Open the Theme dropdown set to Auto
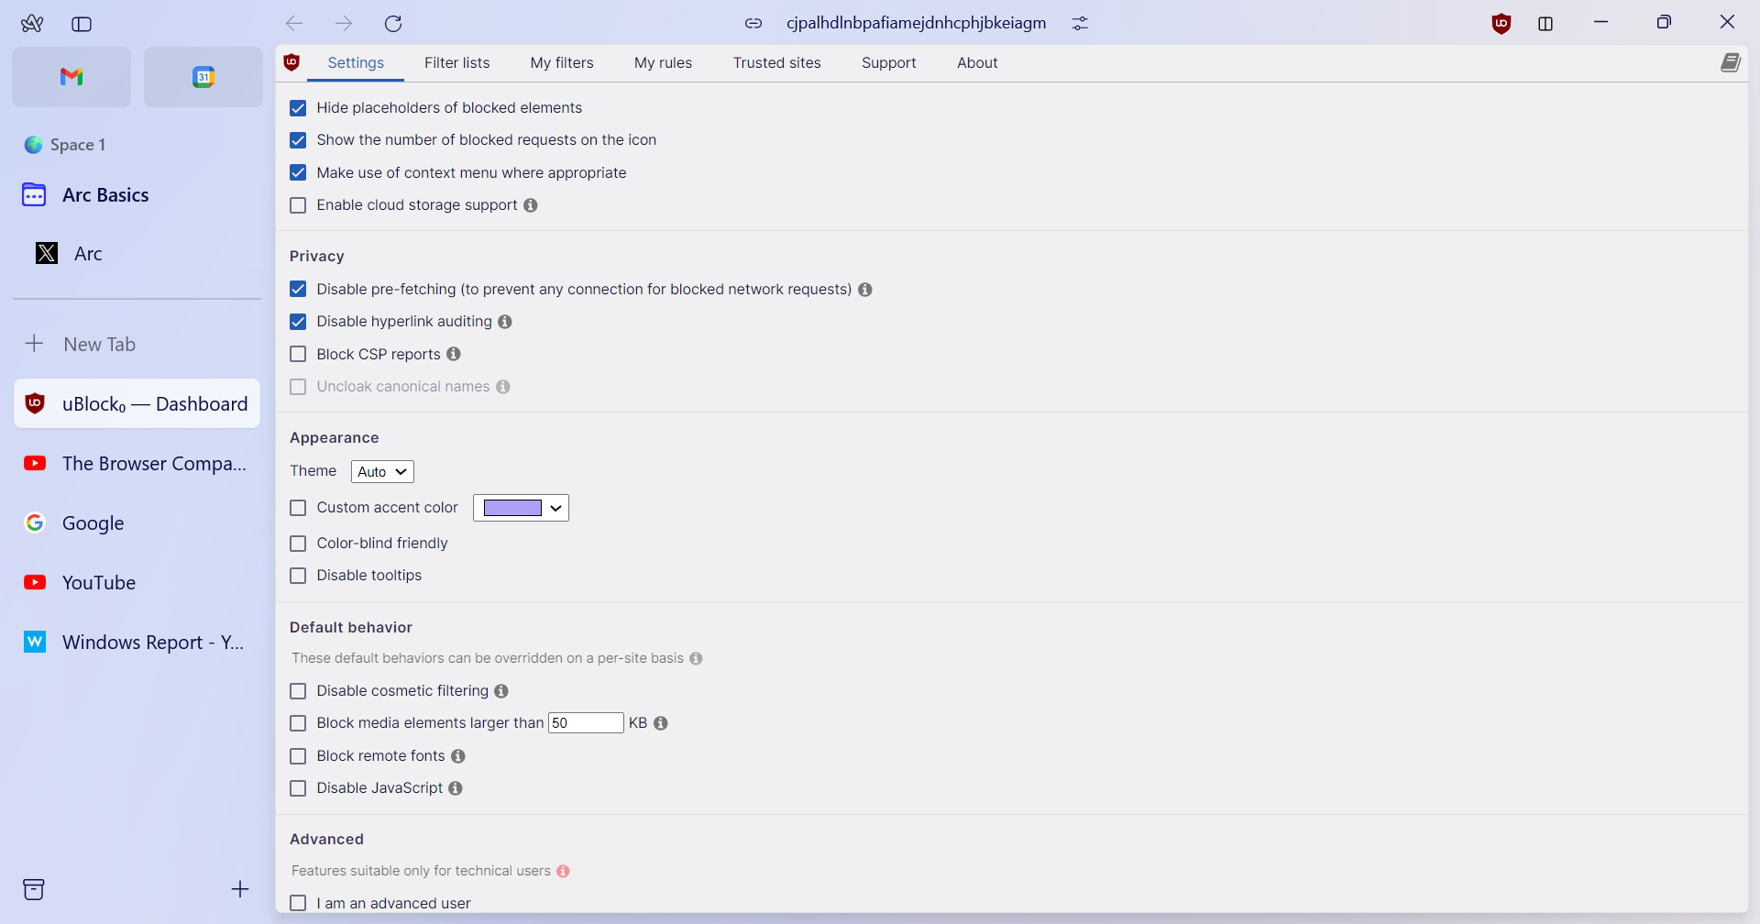The image size is (1760, 924). (382, 471)
